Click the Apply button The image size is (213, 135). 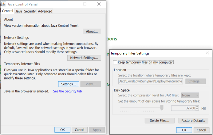coord(97,130)
